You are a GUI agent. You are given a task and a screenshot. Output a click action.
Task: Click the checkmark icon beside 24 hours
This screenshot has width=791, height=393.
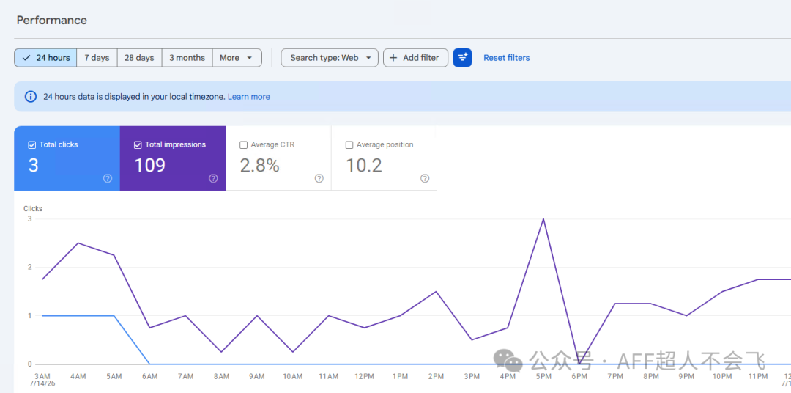pos(26,58)
